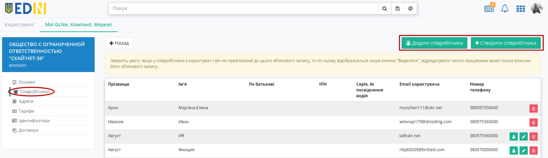Focus the Пошук search field
The image size is (548, 158).
(243, 9)
